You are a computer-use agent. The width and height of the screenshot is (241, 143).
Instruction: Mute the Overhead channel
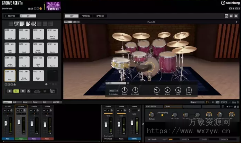tap(105, 110)
